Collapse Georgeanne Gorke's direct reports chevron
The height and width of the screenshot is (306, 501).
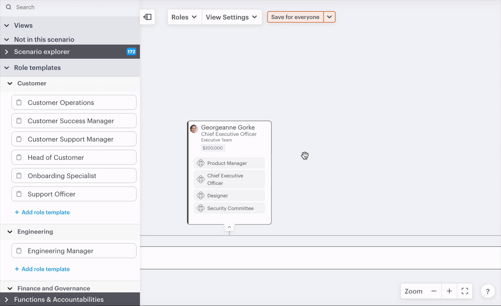tap(229, 227)
